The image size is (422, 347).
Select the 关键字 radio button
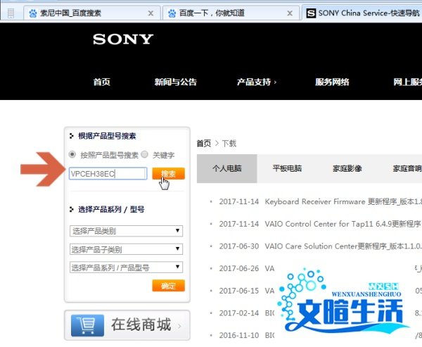pos(144,154)
